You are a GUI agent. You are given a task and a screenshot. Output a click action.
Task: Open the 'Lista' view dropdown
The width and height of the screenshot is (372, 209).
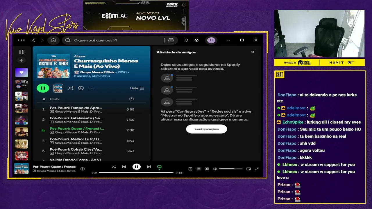tap(137, 88)
